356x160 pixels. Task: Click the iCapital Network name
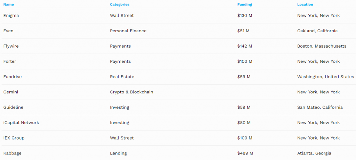click(21, 123)
